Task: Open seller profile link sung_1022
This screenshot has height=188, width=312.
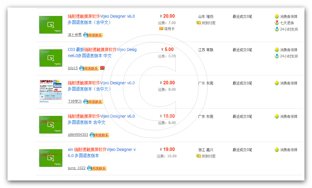Action: (x=77, y=168)
